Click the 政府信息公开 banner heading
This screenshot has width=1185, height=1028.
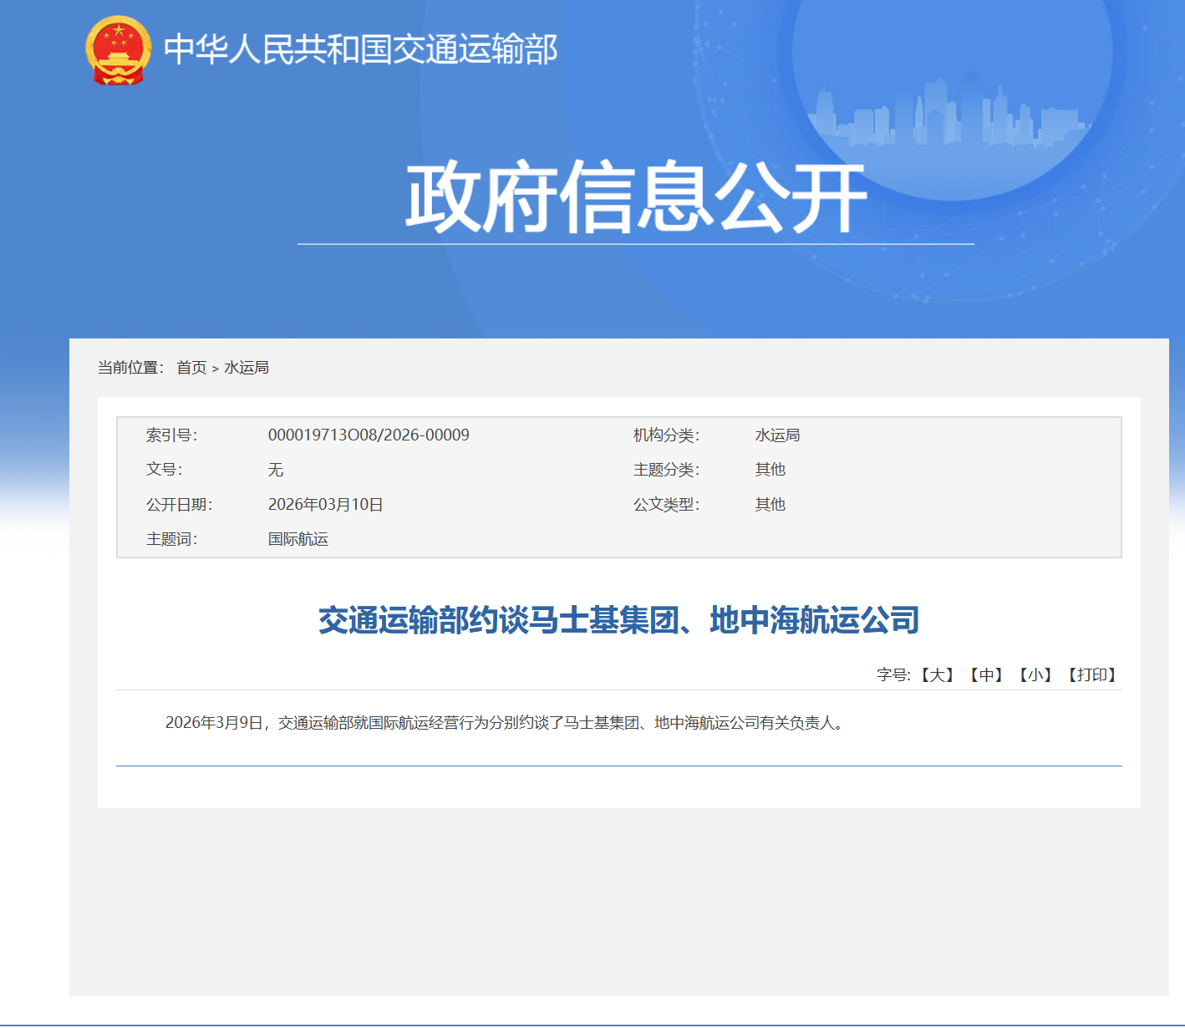pyautogui.click(x=635, y=198)
